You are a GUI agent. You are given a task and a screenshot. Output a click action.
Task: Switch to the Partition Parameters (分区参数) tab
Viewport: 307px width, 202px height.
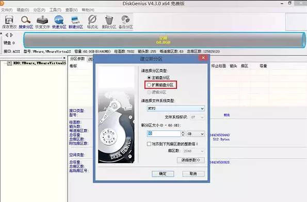(x=77, y=59)
